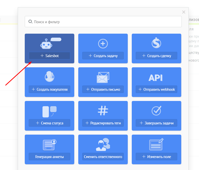
Task: Choose the Сменить ответственного action
Action: [x=103, y=157]
